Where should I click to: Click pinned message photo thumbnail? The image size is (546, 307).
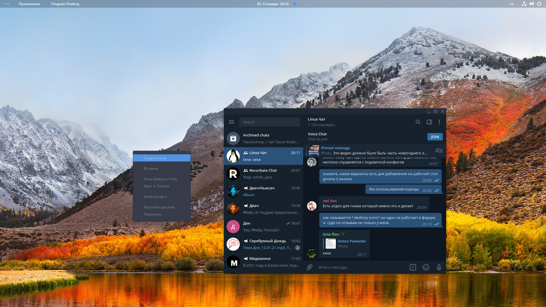coord(314,150)
